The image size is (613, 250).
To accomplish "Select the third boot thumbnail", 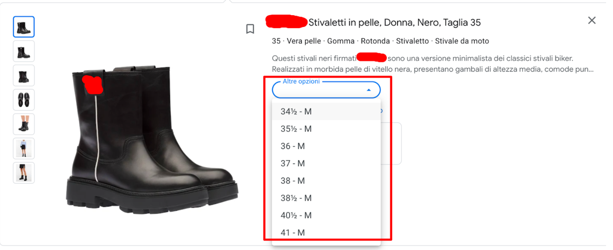I will (x=24, y=76).
